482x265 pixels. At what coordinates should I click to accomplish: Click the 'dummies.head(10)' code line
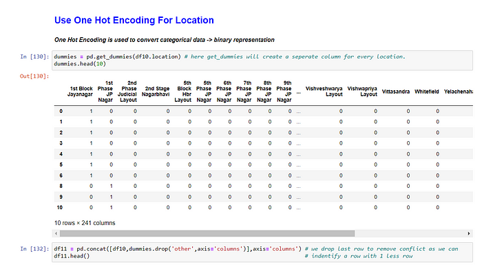click(80, 64)
